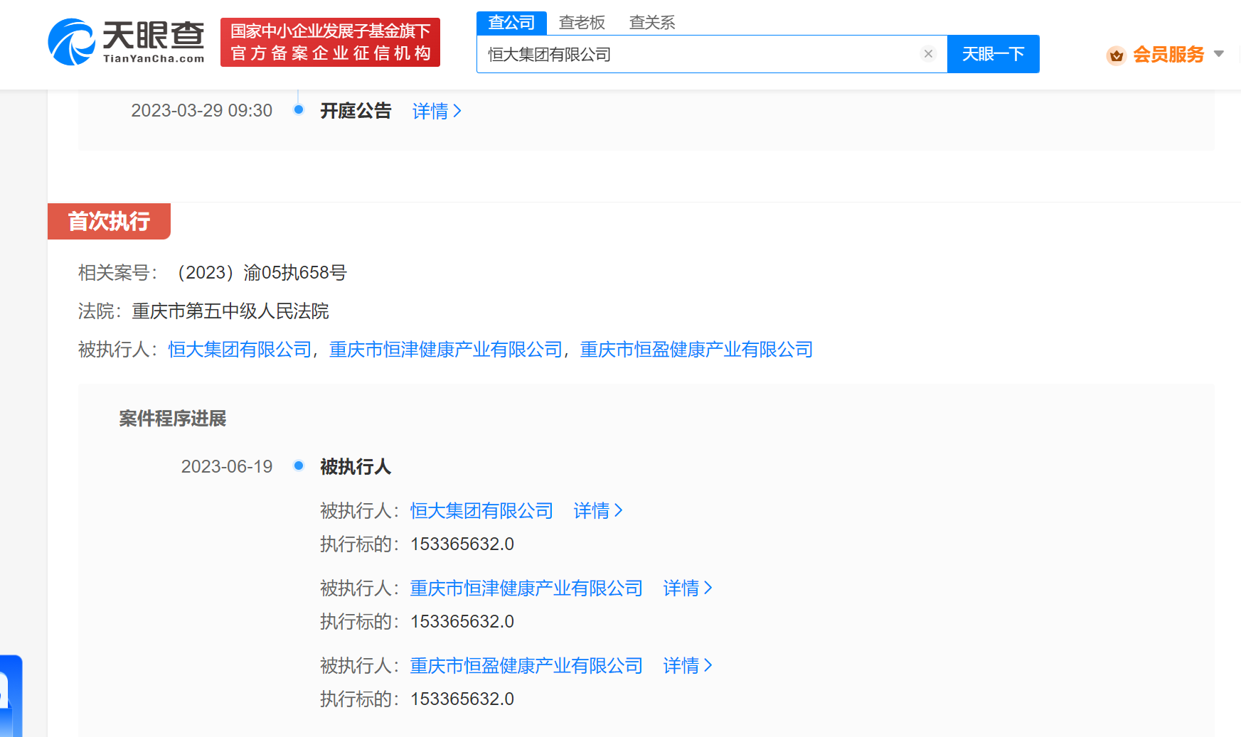Image resolution: width=1241 pixels, height=737 pixels.
Task: Click the member services crown icon
Action: click(x=1116, y=55)
